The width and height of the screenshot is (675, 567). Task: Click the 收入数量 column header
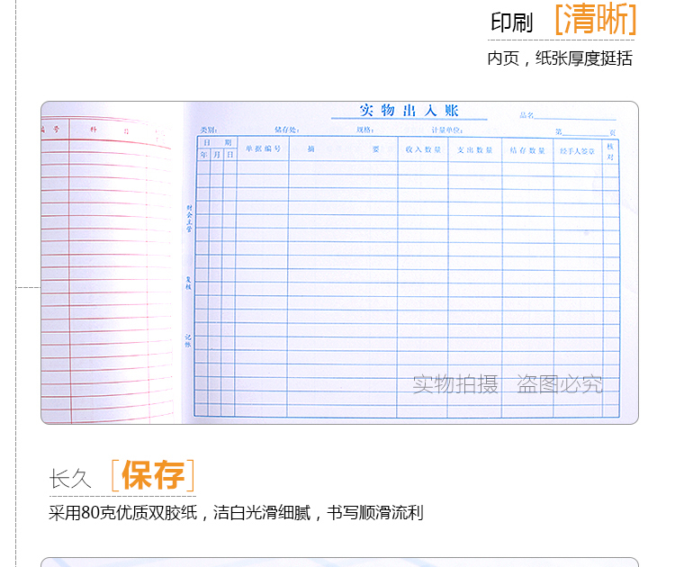click(x=423, y=150)
